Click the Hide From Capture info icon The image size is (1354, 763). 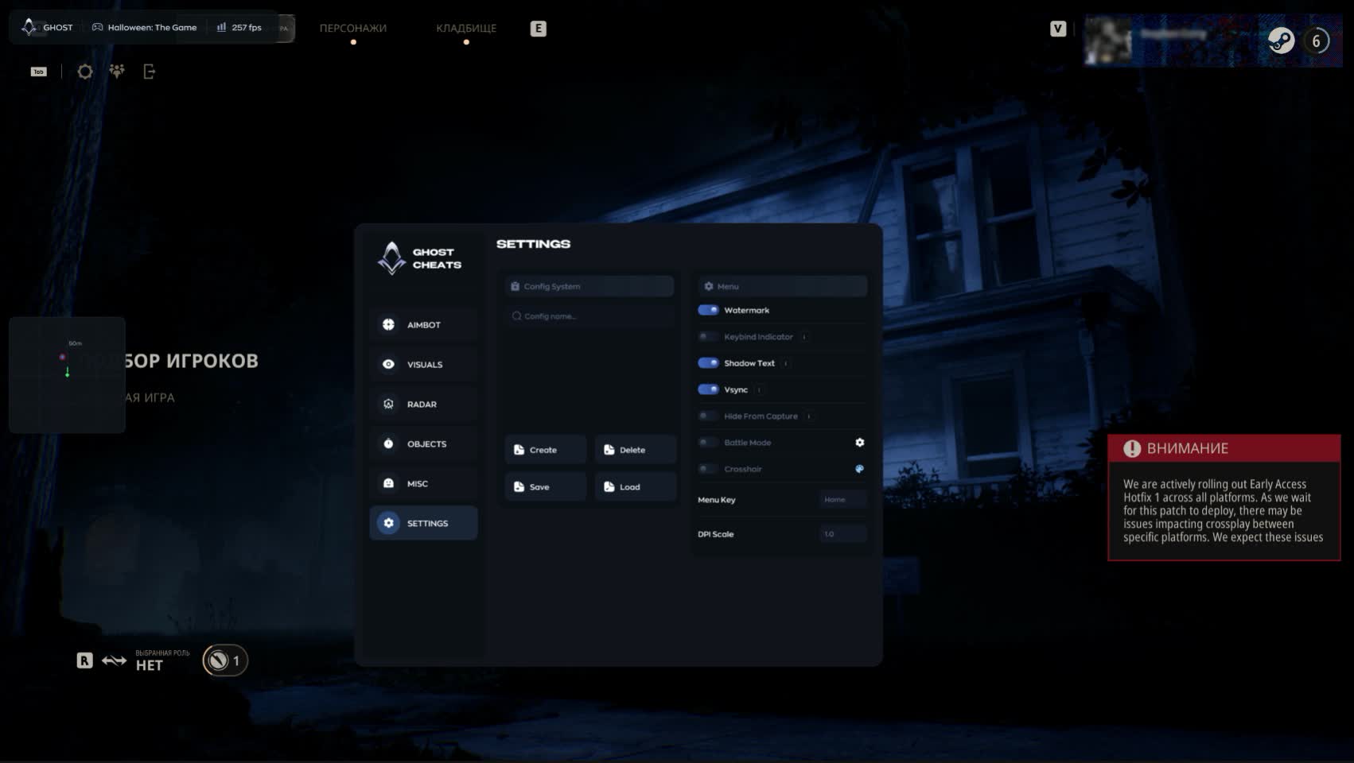tap(809, 416)
